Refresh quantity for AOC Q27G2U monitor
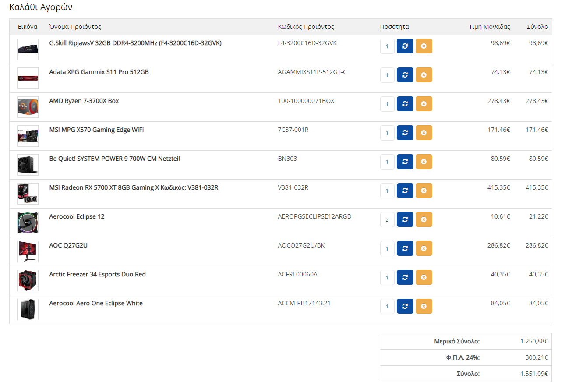 (405, 248)
